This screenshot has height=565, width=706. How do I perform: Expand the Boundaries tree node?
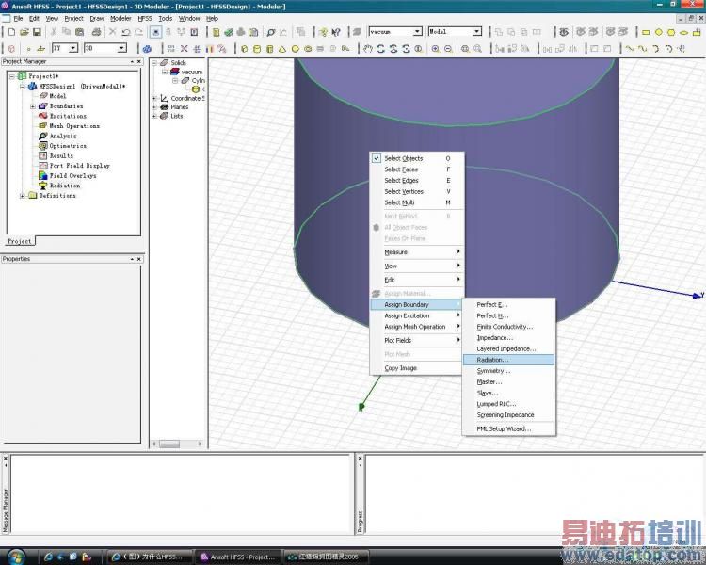pos(33,106)
